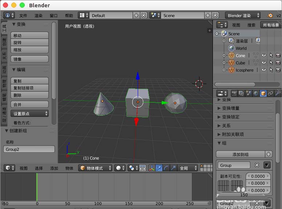Add object to new group plus button
Viewport: 282px width, 209px height.
269,154
